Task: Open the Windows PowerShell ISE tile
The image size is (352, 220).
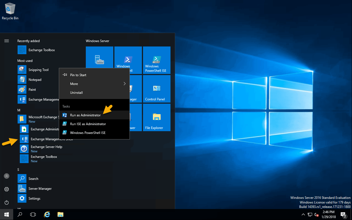Action: [x=157, y=60]
